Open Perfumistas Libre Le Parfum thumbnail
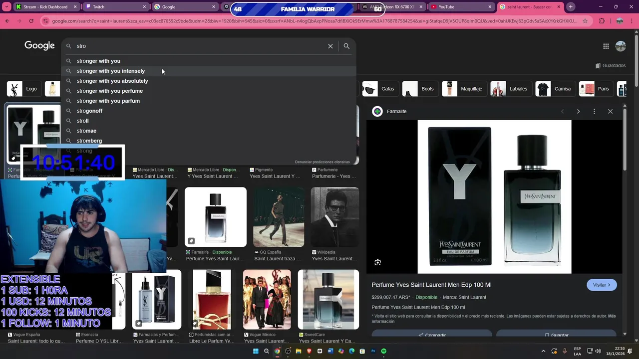This screenshot has height=359, width=639. pyautogui.click(x=213, y=300)
